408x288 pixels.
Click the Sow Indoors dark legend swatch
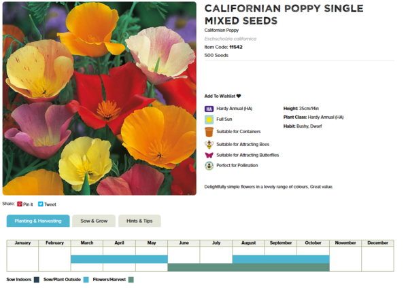point(36,279)
